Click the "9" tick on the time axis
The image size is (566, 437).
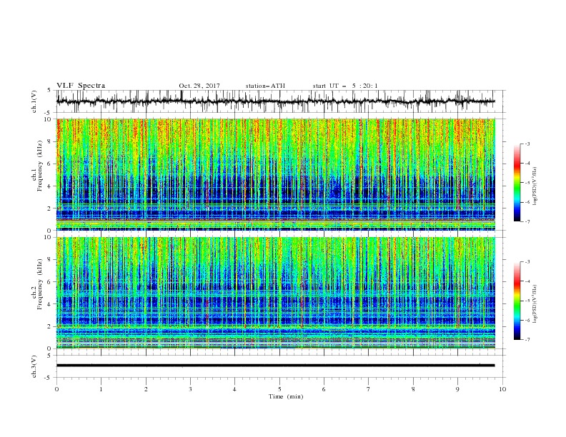pyautogui.click(x=457, y=389)
